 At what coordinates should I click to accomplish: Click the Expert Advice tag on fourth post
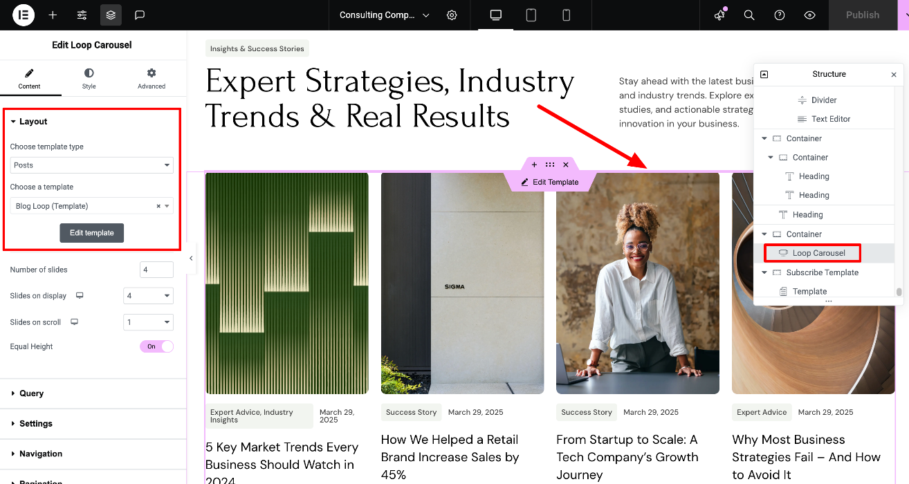point(762,412)
